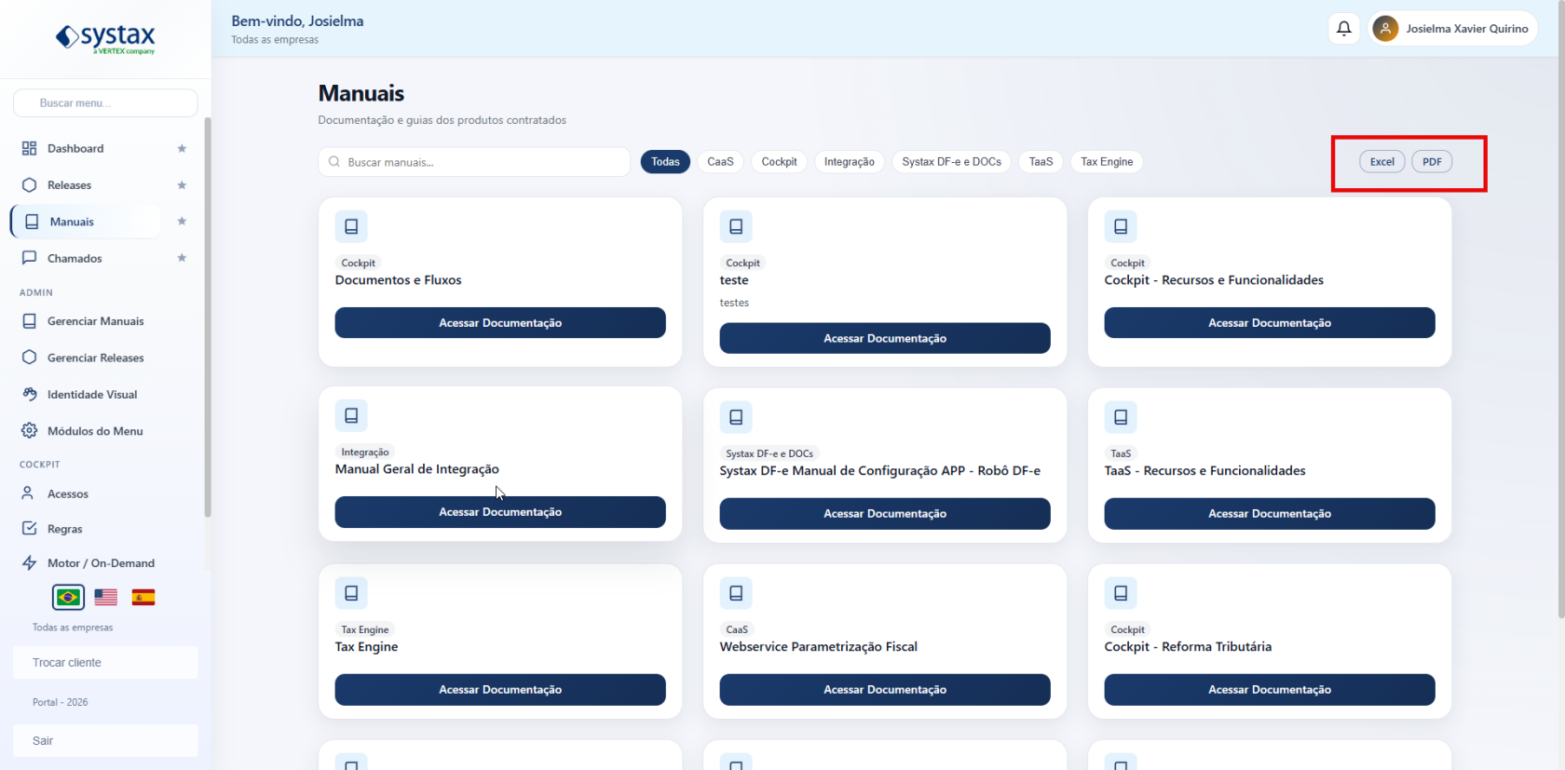The height and width of the screenshot is (770, 1565).
Task: Access documentation for Systax DF-e Manual de Configuração
Action: (885, 514)
